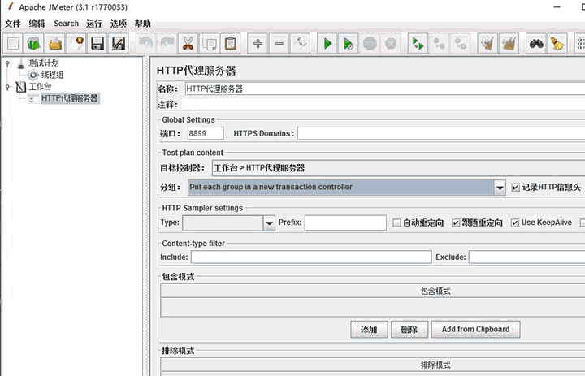Click the Close test plan icon
The image size is (585, 376).
tap(76, 44)
